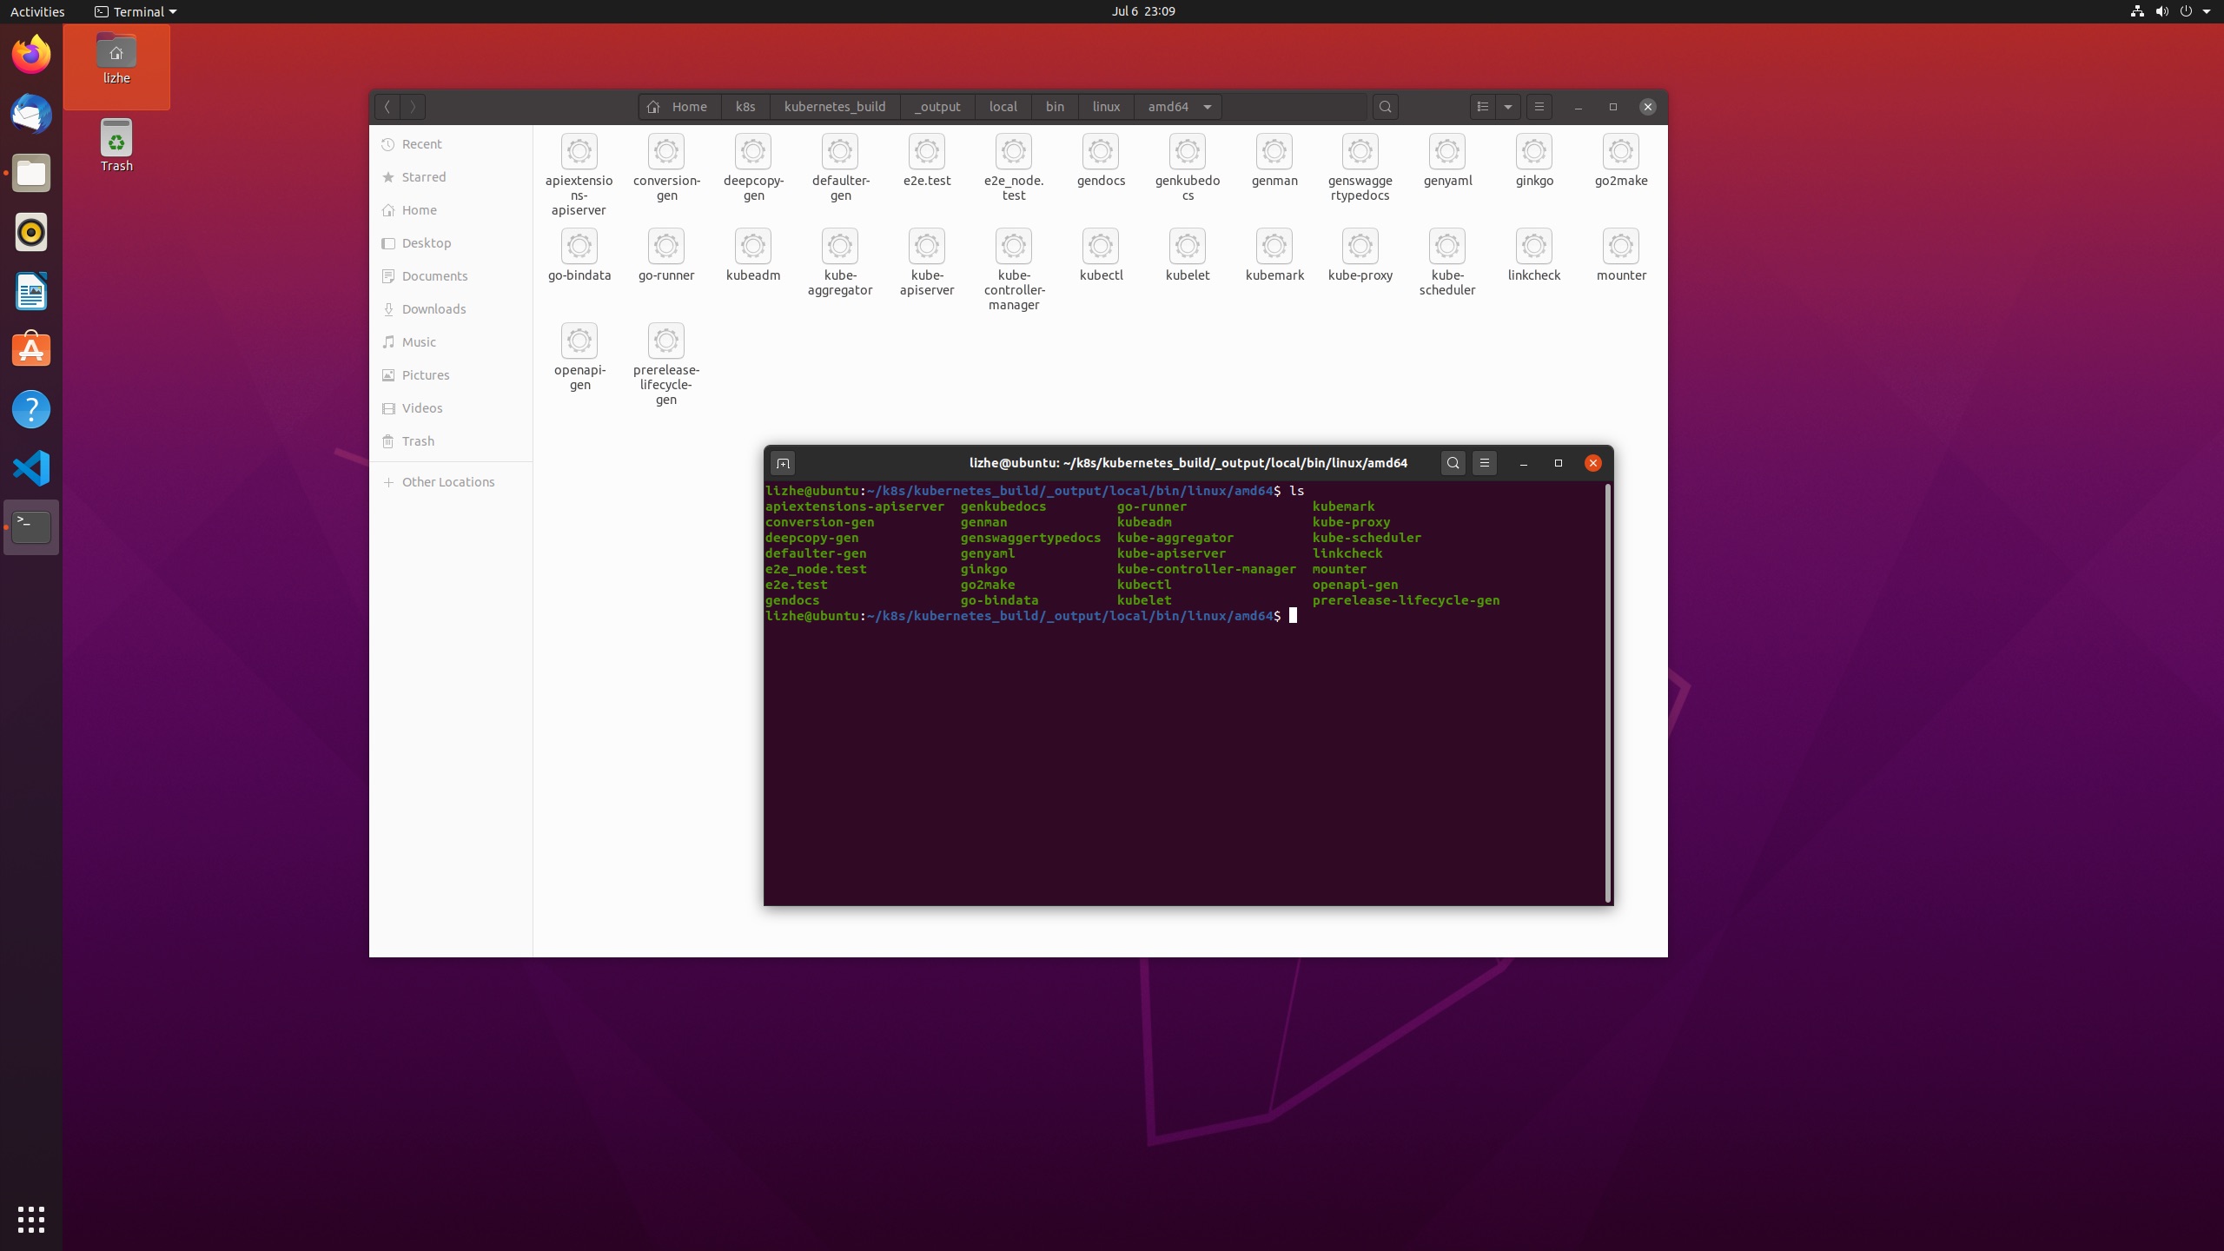Expand Other Locations in sidebar
The image size is (2224, 1251).
pos(388,481)
